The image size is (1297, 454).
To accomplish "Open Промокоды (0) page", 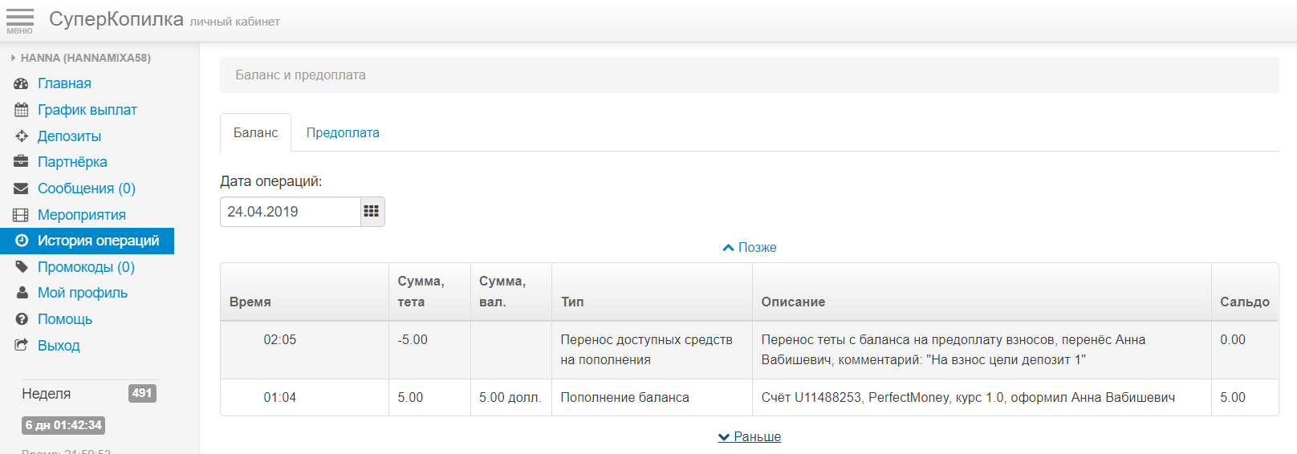I will [x=86, y=267].
